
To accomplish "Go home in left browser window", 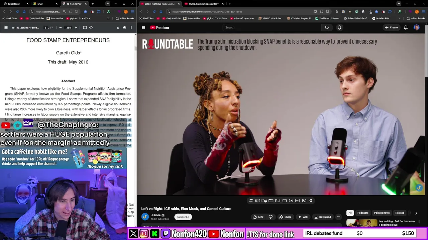I will coord(24,12).
